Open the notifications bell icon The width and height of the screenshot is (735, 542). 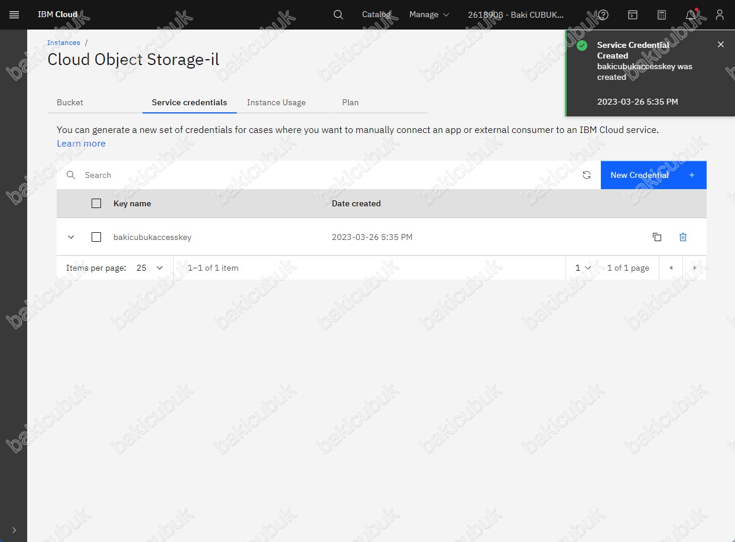pyautogui.click(x=691, y=15)
